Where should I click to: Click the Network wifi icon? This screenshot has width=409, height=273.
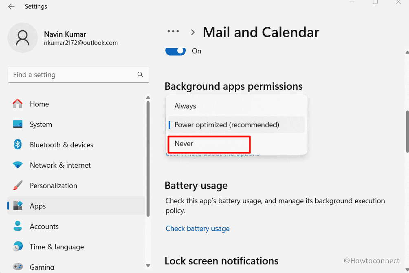pos(18,165)
